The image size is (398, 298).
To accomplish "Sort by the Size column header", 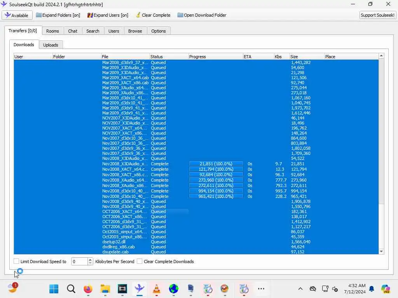I will coord(307,57).
